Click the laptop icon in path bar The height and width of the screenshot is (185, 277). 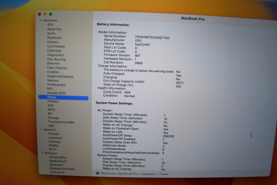coord(98,173)
